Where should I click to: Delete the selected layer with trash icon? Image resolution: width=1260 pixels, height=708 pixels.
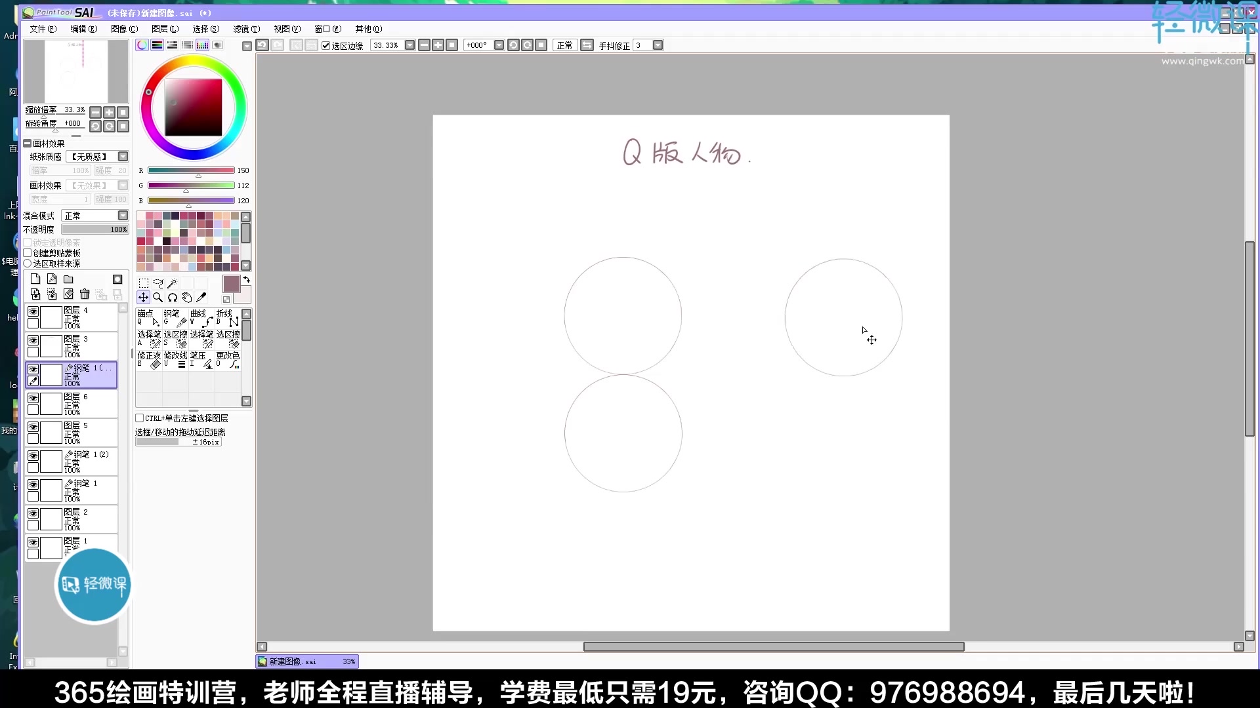[85, 294]
